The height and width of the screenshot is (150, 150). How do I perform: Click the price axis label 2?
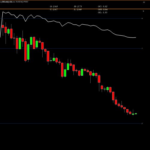point(142,124)
